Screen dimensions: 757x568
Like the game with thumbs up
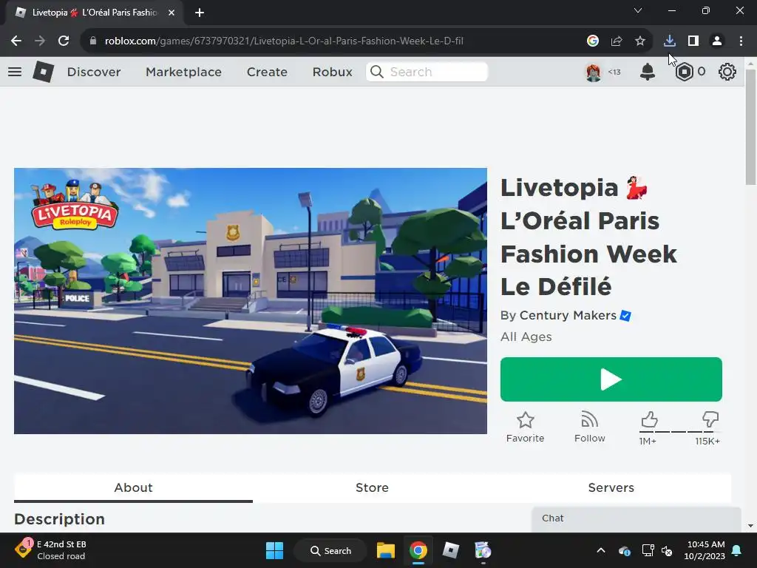(x=649, y=419)
